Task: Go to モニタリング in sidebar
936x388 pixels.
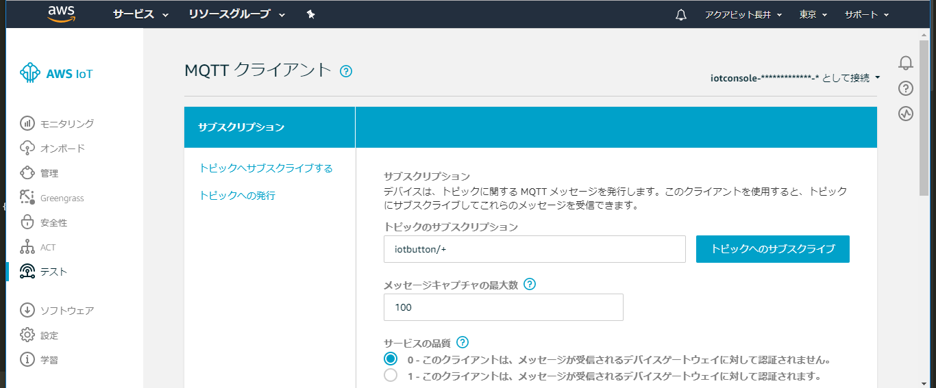Action: click(67, 124)
